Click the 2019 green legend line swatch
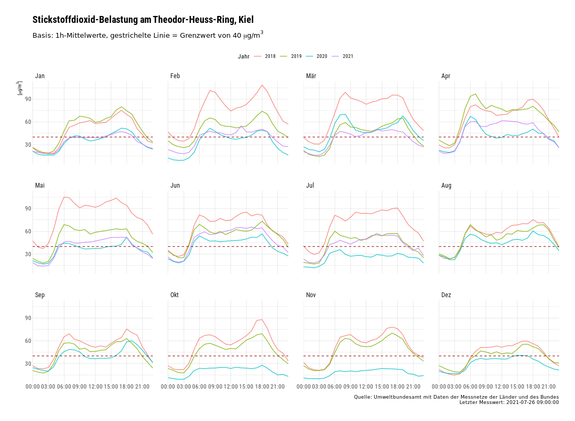Viewport: 575px width, 421px height. click(284, 56)
